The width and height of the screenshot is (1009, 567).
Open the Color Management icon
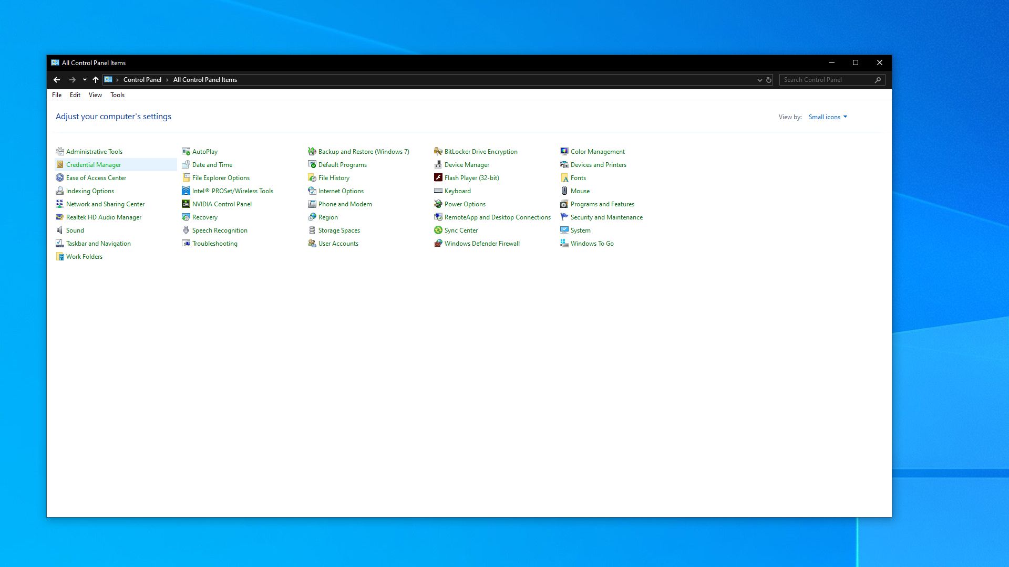(564, 151)
